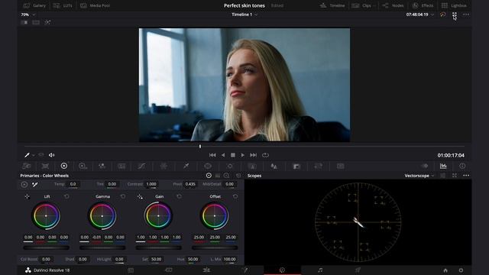Play the clip forward

(x=243, y=155)
